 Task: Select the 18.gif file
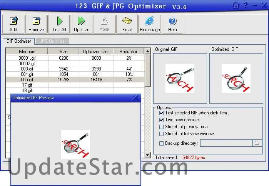point(75,90)
